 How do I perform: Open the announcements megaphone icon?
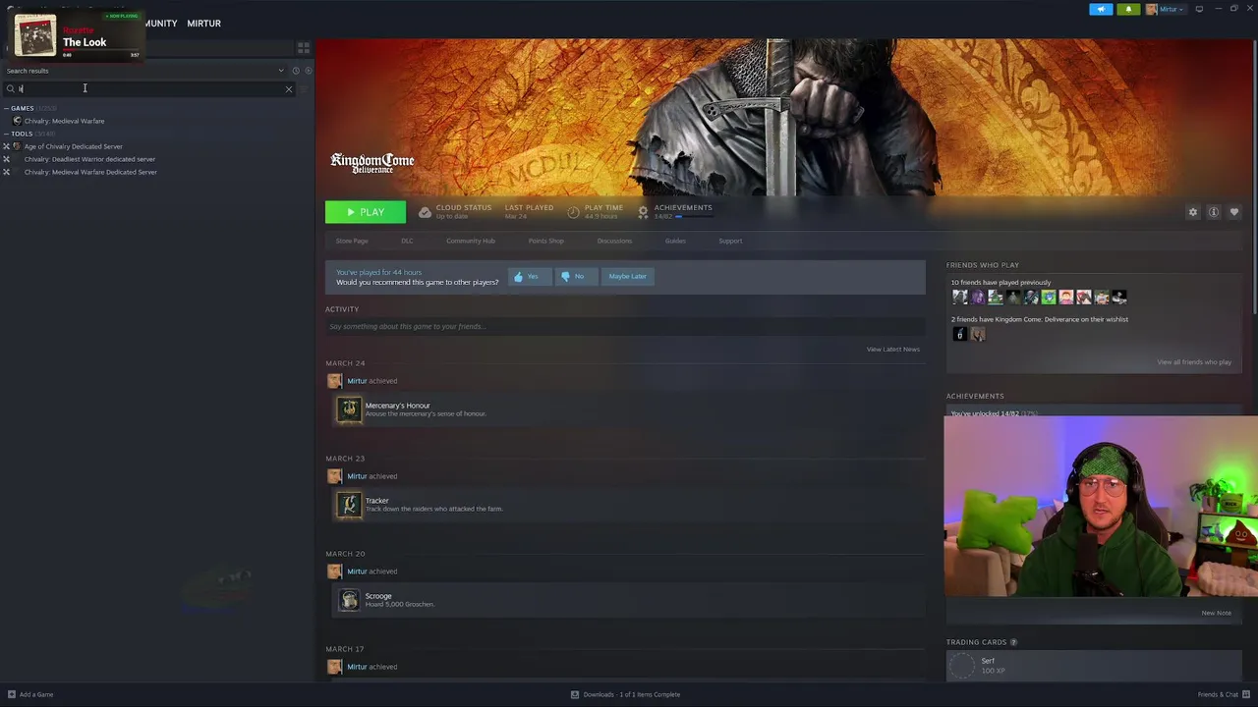click(1101, 9)
